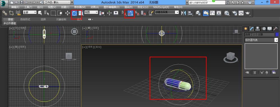Image resolution: width=280 pixels, height=107 pixels.
Task: Activate the Select and Move tool
Action: click(67, 13)
